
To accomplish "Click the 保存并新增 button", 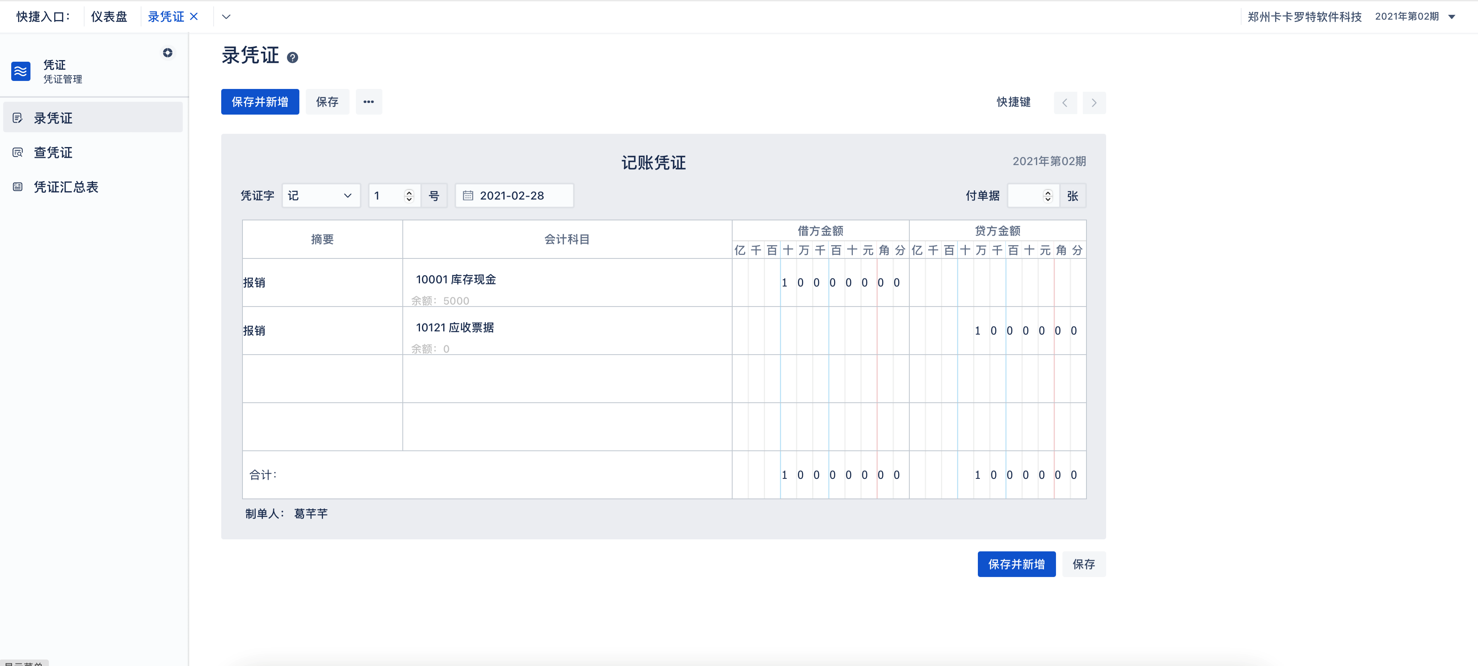I will pyautogui.click(x=259, y=101).
